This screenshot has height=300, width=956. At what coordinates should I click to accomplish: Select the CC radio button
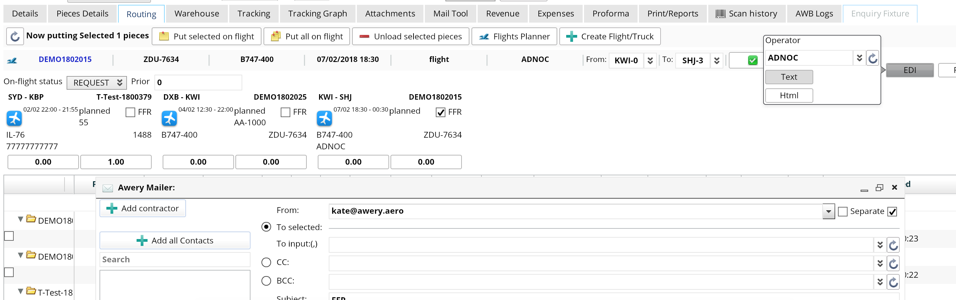(266, 262)
